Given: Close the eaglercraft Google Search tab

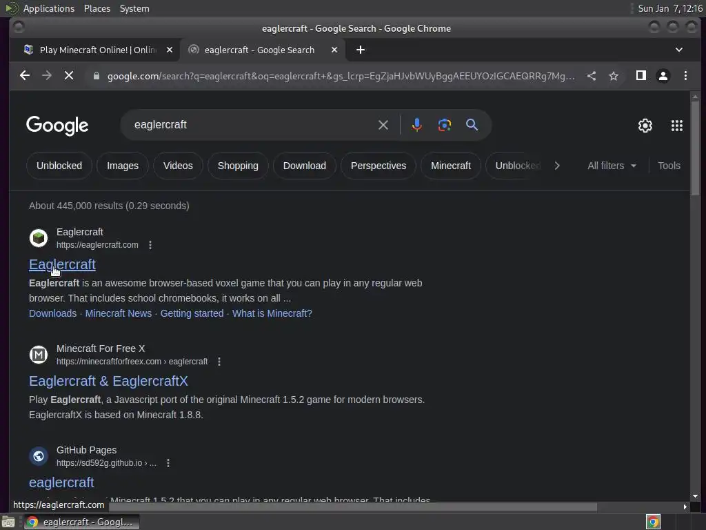Looking at the screenshot, I should click(x=334, y=50).
